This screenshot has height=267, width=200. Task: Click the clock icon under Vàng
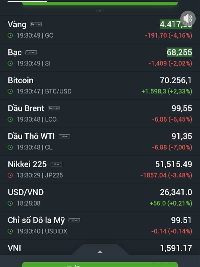(10, 35)
